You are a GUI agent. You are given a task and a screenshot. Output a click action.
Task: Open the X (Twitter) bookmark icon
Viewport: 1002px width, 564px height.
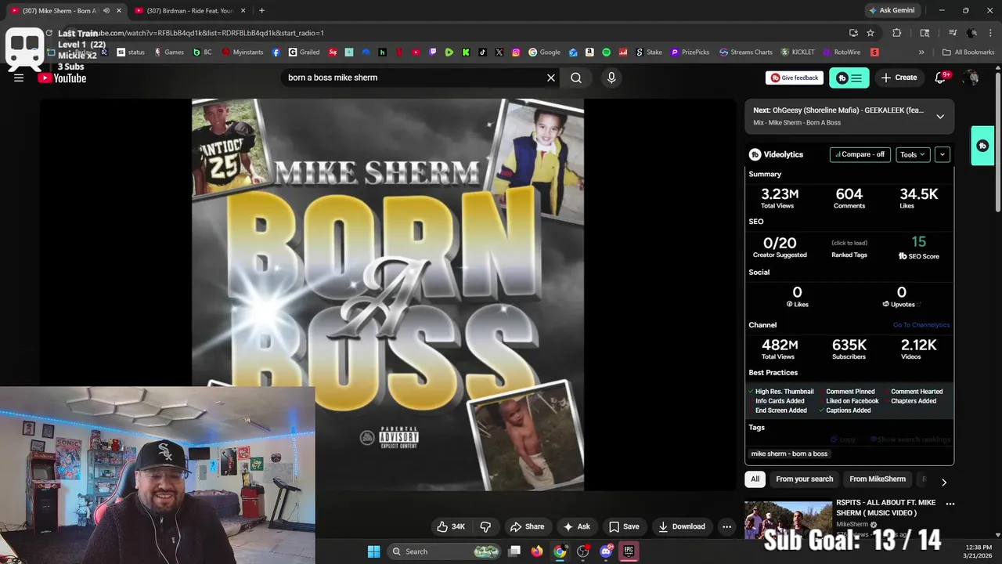(x=499, y=52)
